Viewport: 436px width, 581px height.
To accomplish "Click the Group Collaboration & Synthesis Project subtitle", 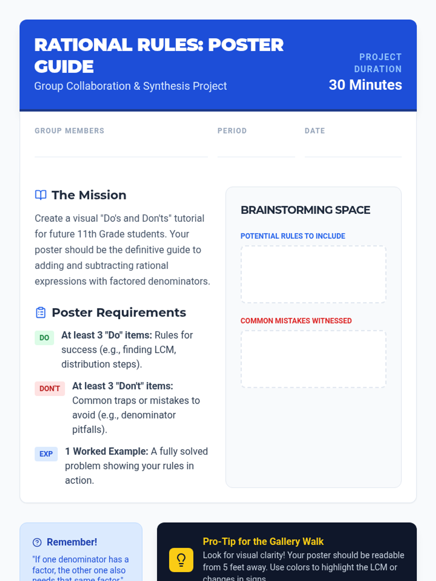I will tap(130, 86).
